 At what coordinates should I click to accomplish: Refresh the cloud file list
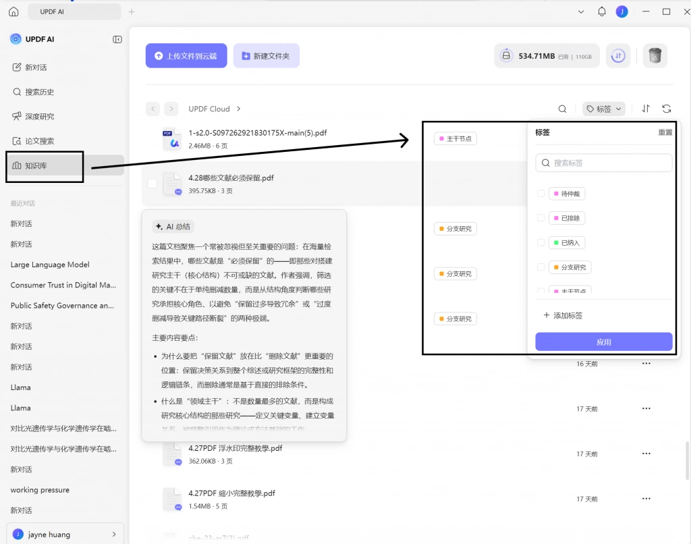(666, 109)
